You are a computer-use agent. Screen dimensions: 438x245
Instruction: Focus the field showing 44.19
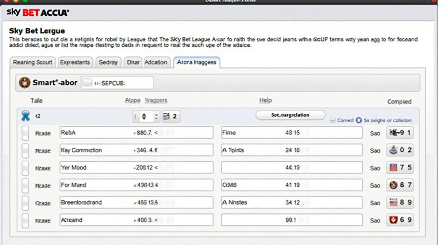click(292, 167)
